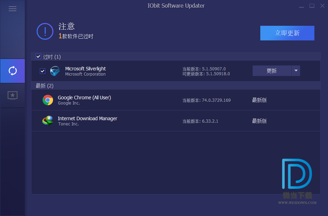Click the attention exclamation mark icon
This screenshot has height=216, width=328.
pyautogui.click(x=45, y=31)
